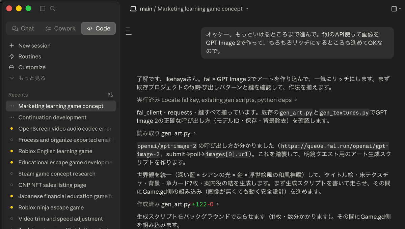Expand 実行済み Locate fal key step
This screenshot has width=405, height=229.
pyautogui.click(x=217, y=100)
